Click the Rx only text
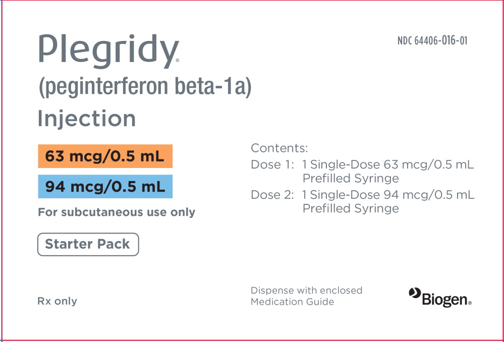Image resolution: width=504 pixels, height=342 pixels. [x=58, y=301]
